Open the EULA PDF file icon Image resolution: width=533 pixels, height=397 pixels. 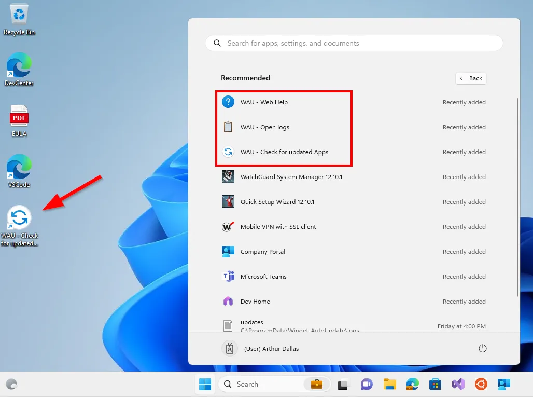(19, 121)
